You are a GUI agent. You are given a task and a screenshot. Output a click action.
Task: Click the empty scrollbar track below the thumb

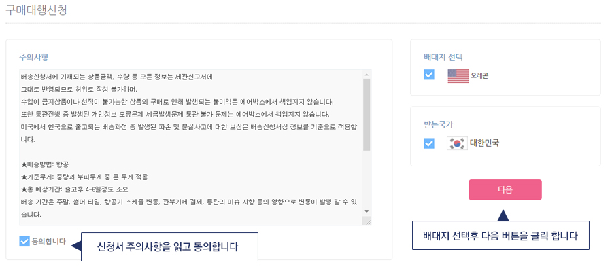[x=367, y=179]
